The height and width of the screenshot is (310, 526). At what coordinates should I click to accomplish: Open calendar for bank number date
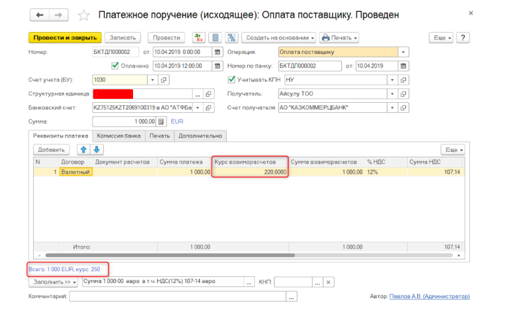(x=403, y=66)
